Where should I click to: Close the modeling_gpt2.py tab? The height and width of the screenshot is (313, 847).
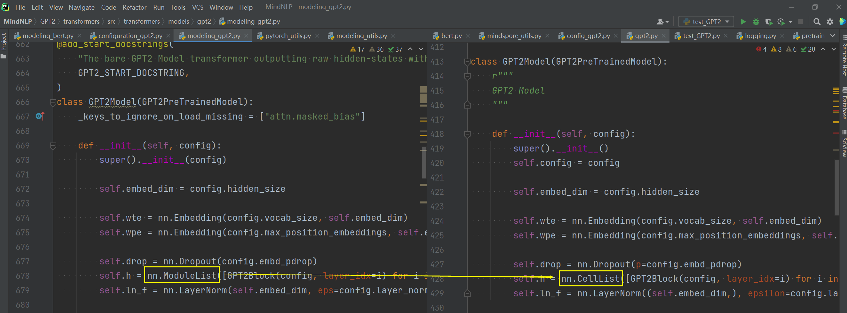(246, 36)
